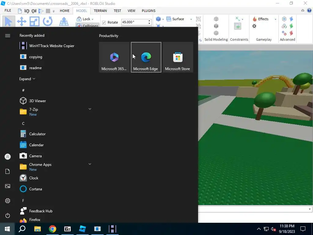Click the Power button in Start menu

(x=8, y=215)
